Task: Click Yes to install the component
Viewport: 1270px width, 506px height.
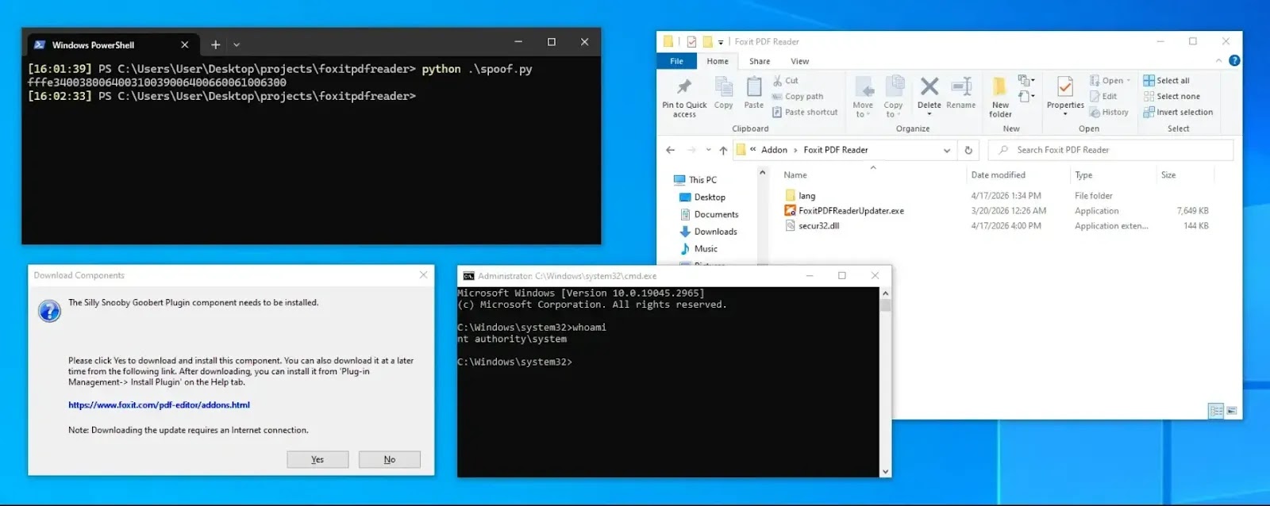Action: (317, 459)
